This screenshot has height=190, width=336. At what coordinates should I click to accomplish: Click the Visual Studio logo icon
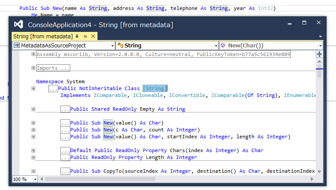[x=19, y=25]
